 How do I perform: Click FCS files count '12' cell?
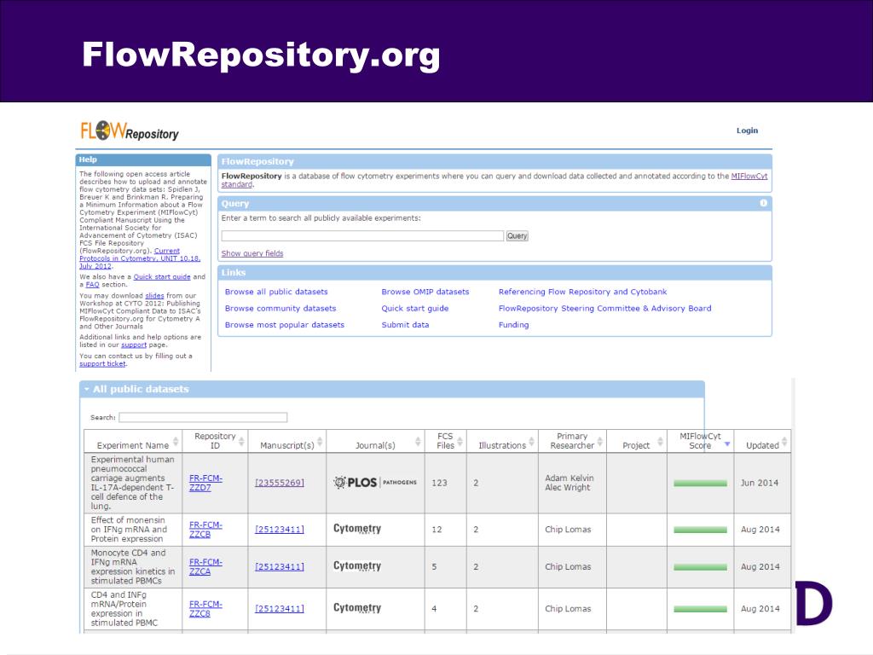(x=436, y=530)
